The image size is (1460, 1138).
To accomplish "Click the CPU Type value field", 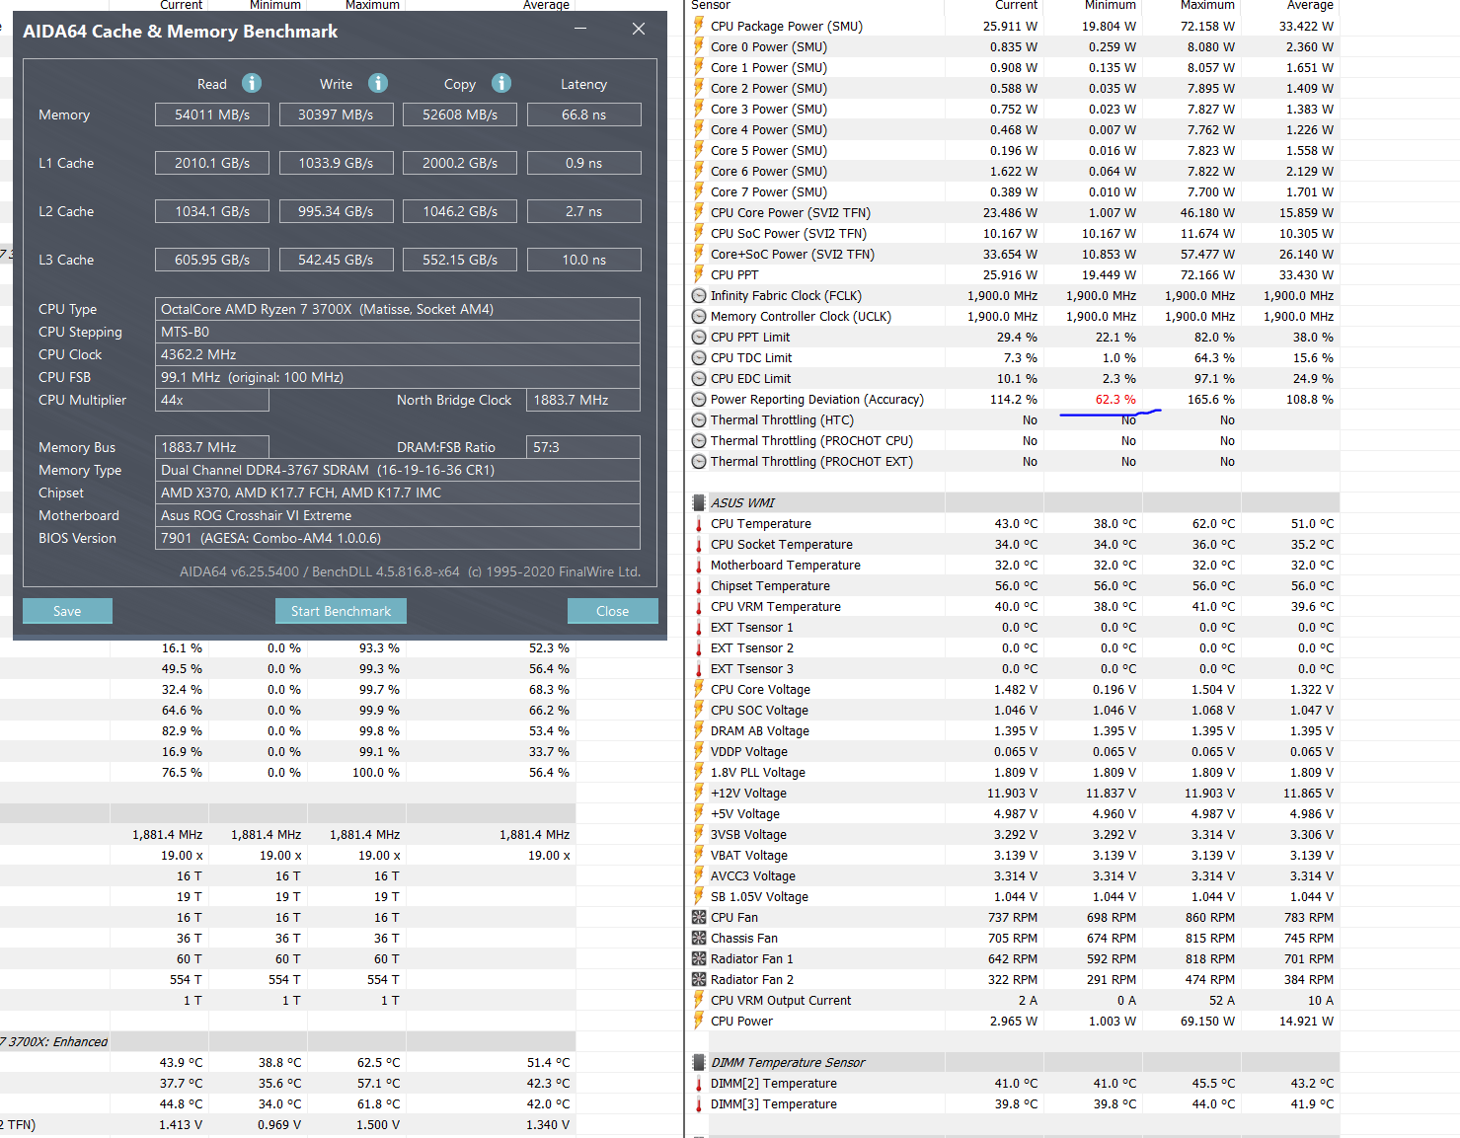I will 398,309.
